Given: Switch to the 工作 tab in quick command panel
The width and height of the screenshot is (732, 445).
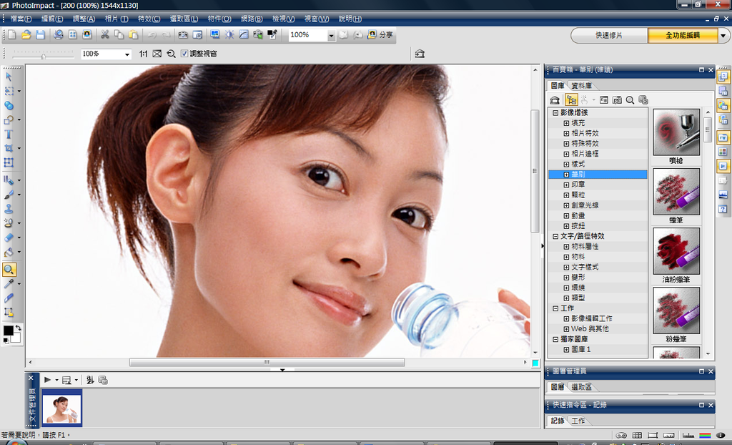Looking at the screenshot, I should 578,421.
